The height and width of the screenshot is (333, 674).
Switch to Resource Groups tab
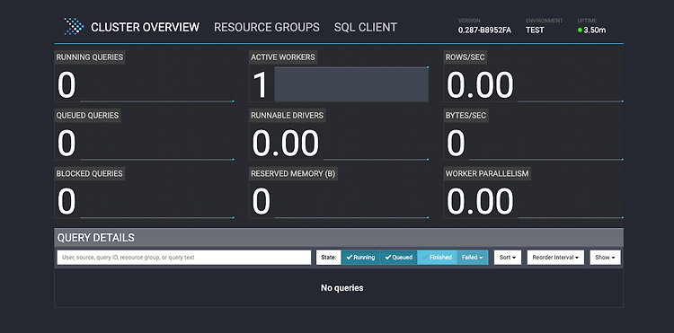tap(267, 27)
